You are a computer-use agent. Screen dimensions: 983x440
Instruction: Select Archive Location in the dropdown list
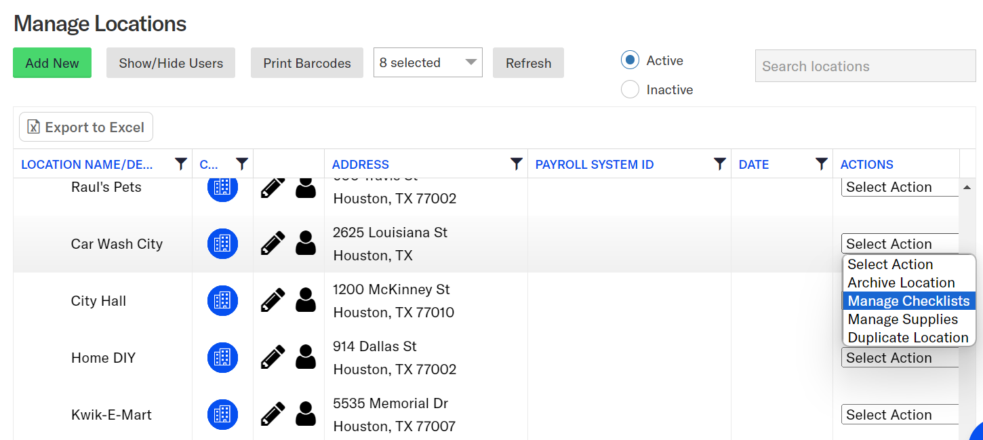[x=901, y=283]
